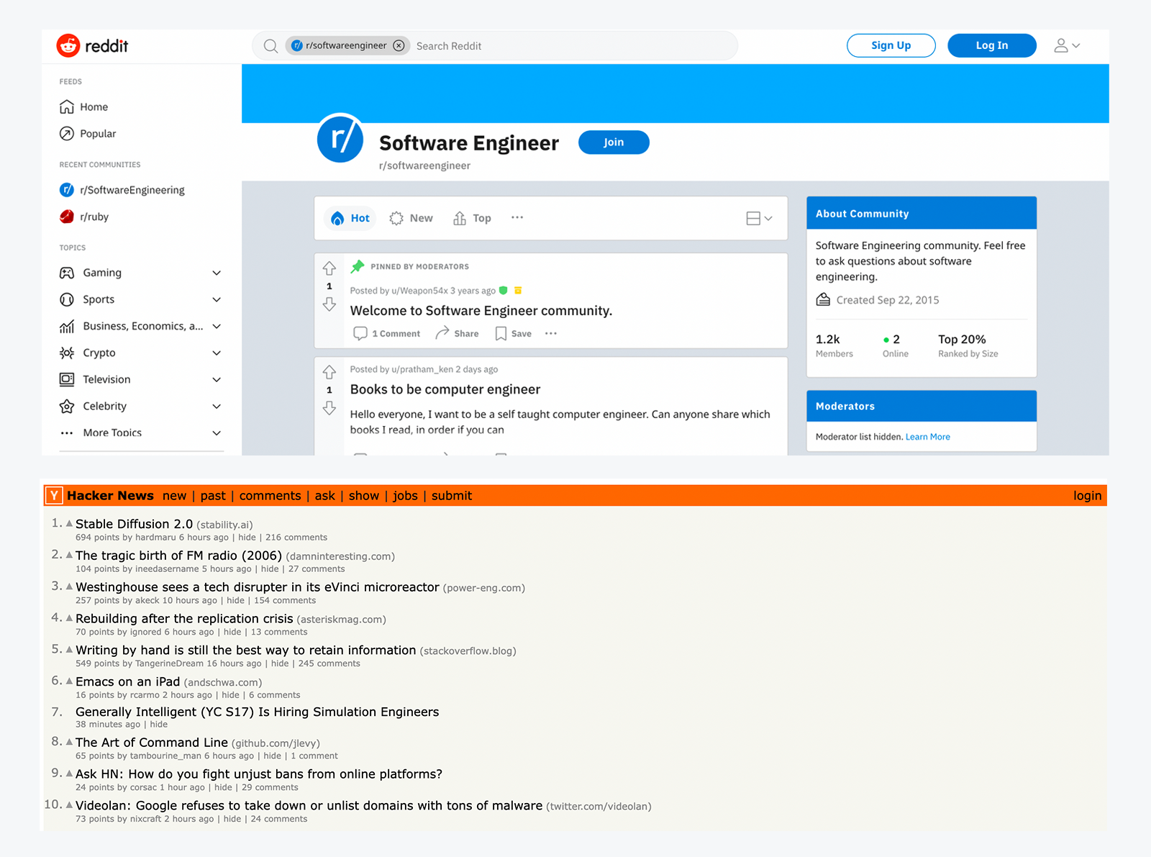Open Hacker News past page
Image resolution: width=1151 pixels, height=857 pixels.
[213, 496]
